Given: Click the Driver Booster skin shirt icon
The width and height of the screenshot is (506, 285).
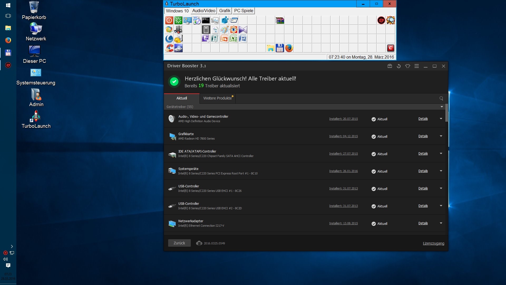Looking at the screenshot, I should (x=408, y=66).
